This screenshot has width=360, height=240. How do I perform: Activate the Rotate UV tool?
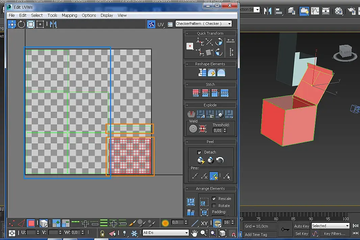click(x=21, y=24)
